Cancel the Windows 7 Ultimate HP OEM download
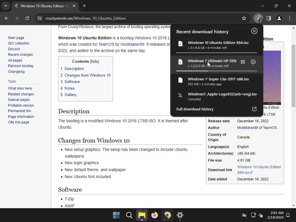 (x=253, y=62)
